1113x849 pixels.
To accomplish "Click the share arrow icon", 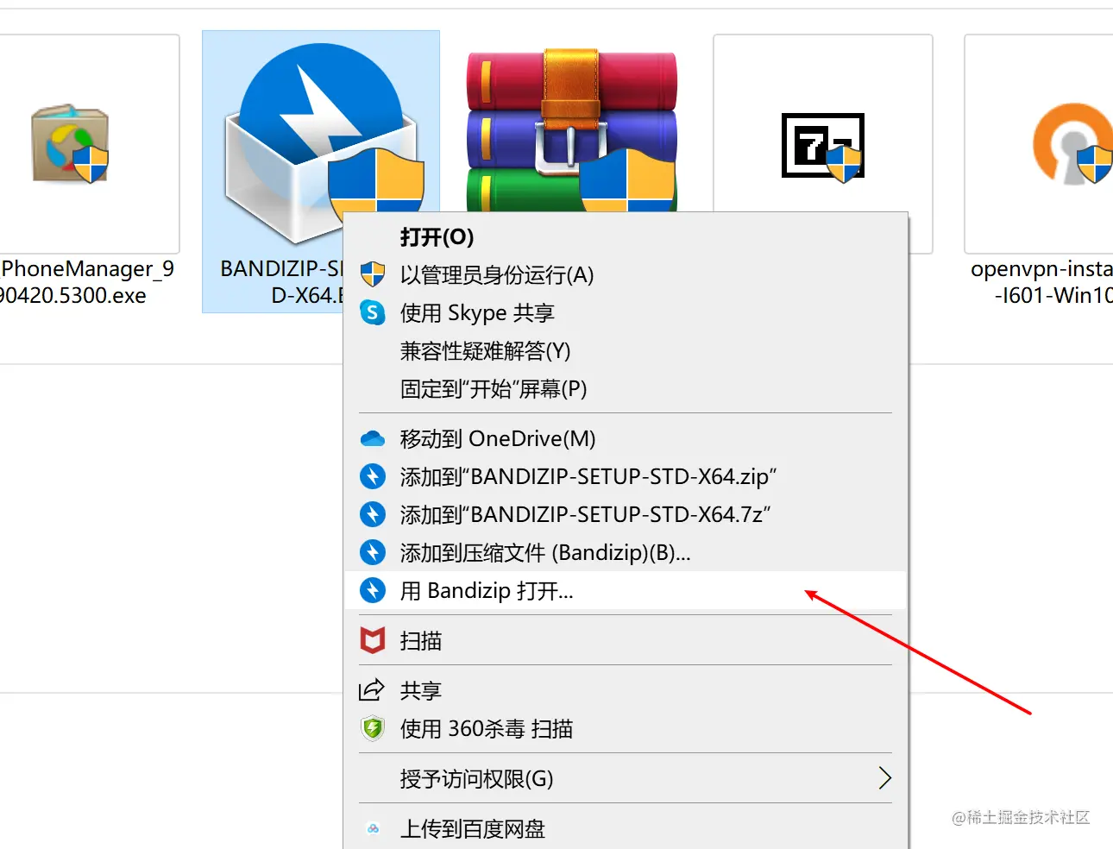I will click(x=372, y=691).
